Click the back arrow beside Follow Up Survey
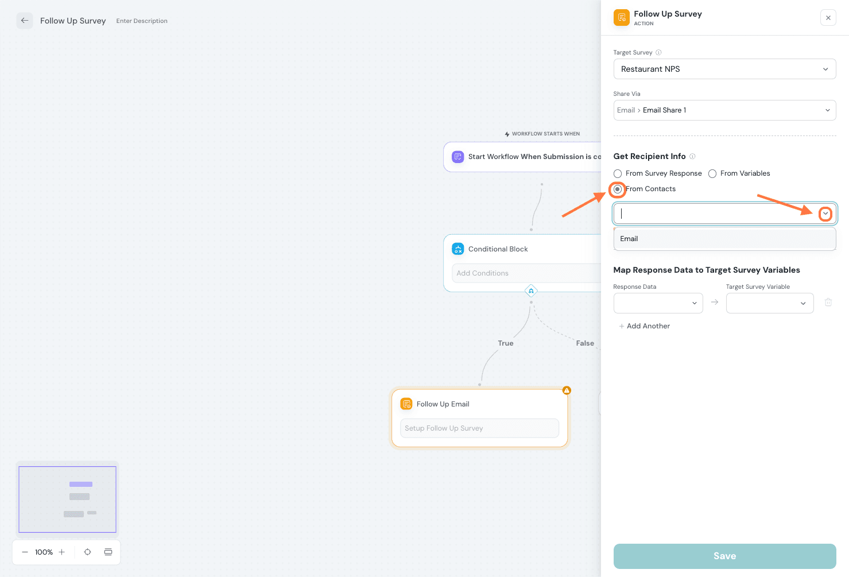This screenshot has height=577, width=849. [25, 21]
